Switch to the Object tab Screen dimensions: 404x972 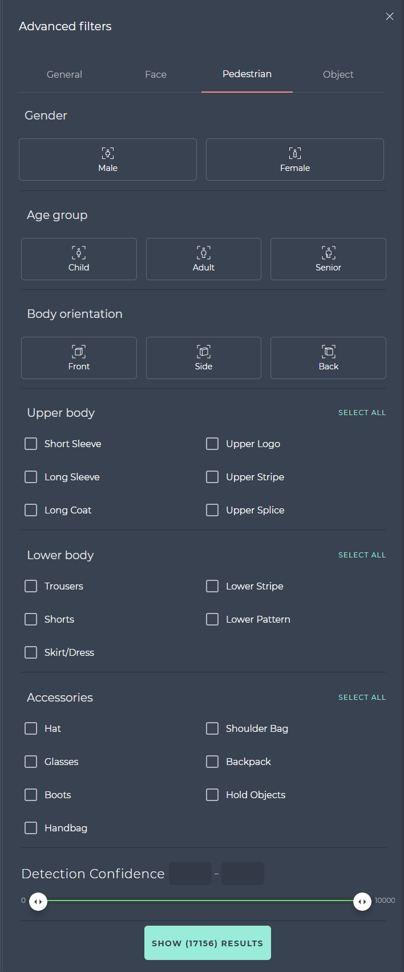(x=338, y=74)
